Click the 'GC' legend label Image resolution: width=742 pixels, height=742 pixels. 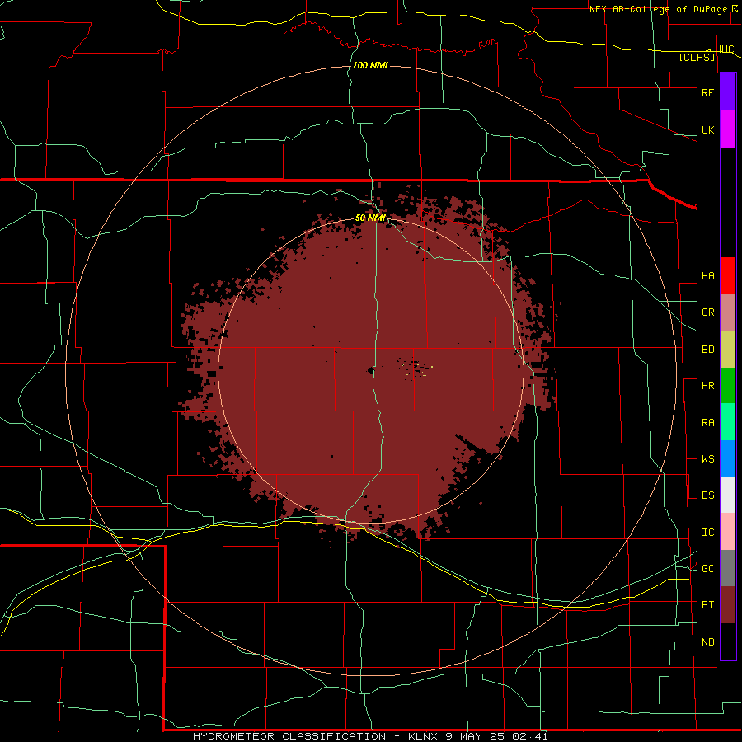(x=707, y=569)
